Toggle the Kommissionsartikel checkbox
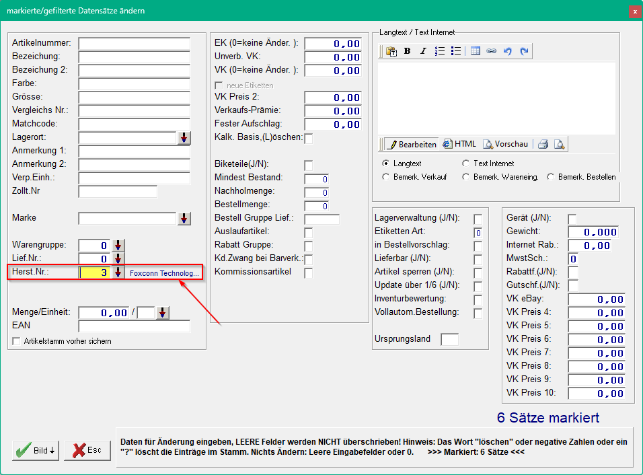 click(308, 273)
